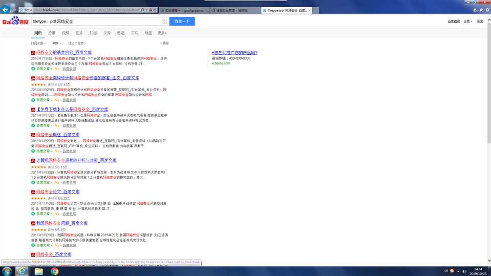Expand the 更多 categories menu

click(x=162, y=33)
